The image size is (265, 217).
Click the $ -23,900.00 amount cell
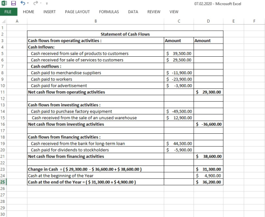click(179, 79)
